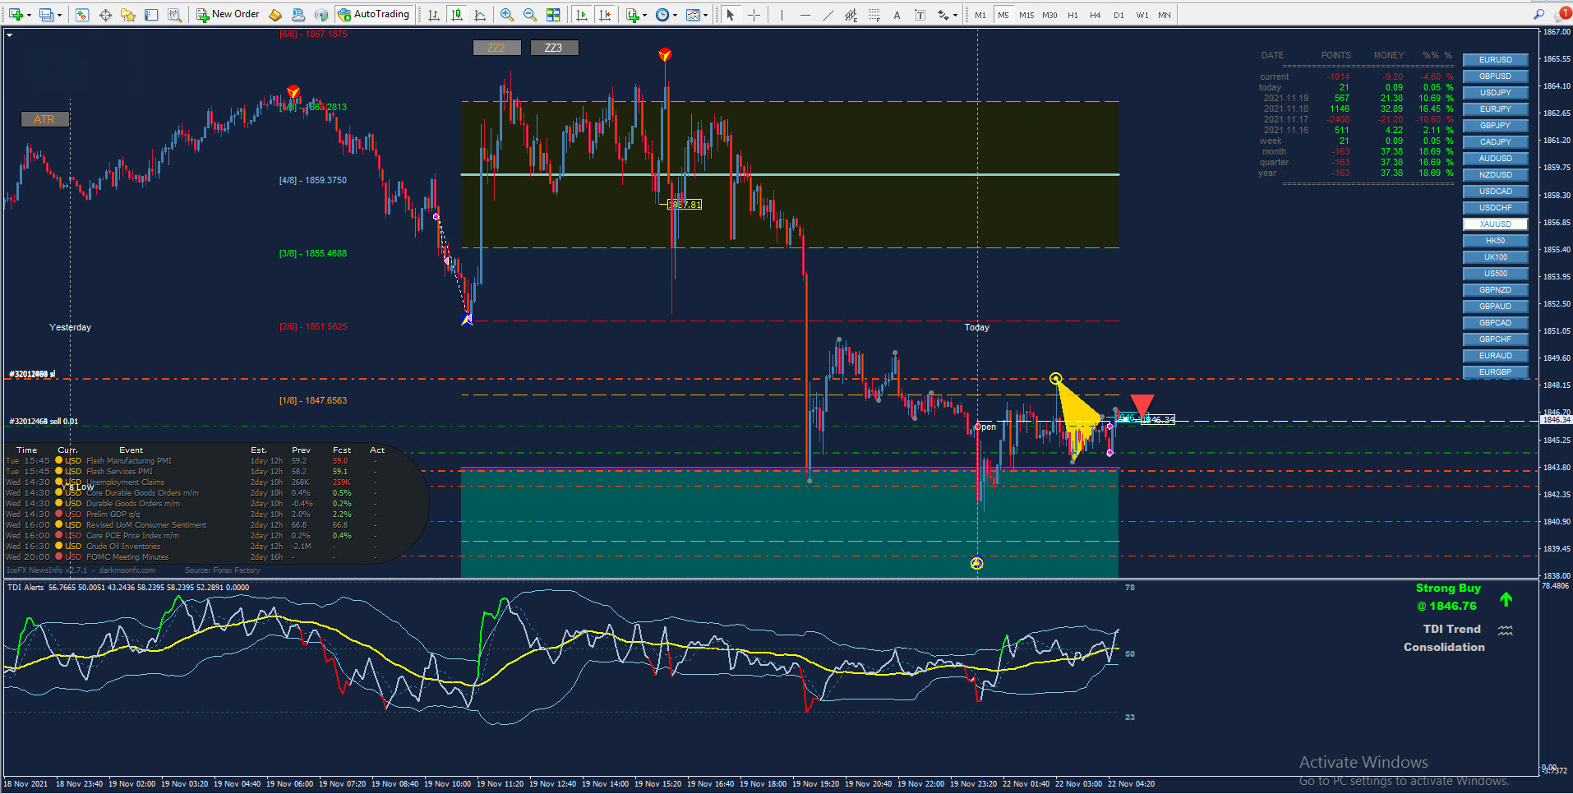Select the trendline drawing tool
The width and height of the screenshot is (1573, 794).
(x=828, y=15)
